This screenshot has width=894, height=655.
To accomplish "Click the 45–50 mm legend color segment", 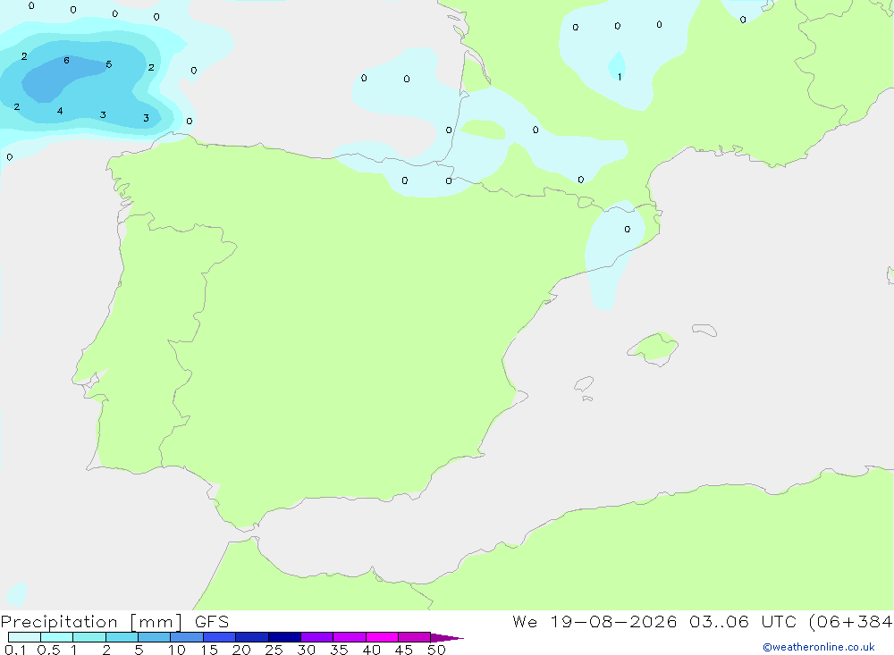I will [414, 637].
